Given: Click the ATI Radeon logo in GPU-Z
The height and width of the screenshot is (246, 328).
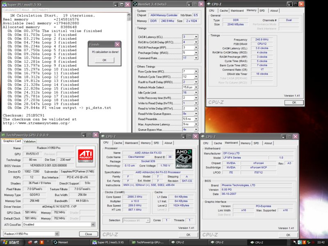Looking at the screenshot, I should pos(86,156).
